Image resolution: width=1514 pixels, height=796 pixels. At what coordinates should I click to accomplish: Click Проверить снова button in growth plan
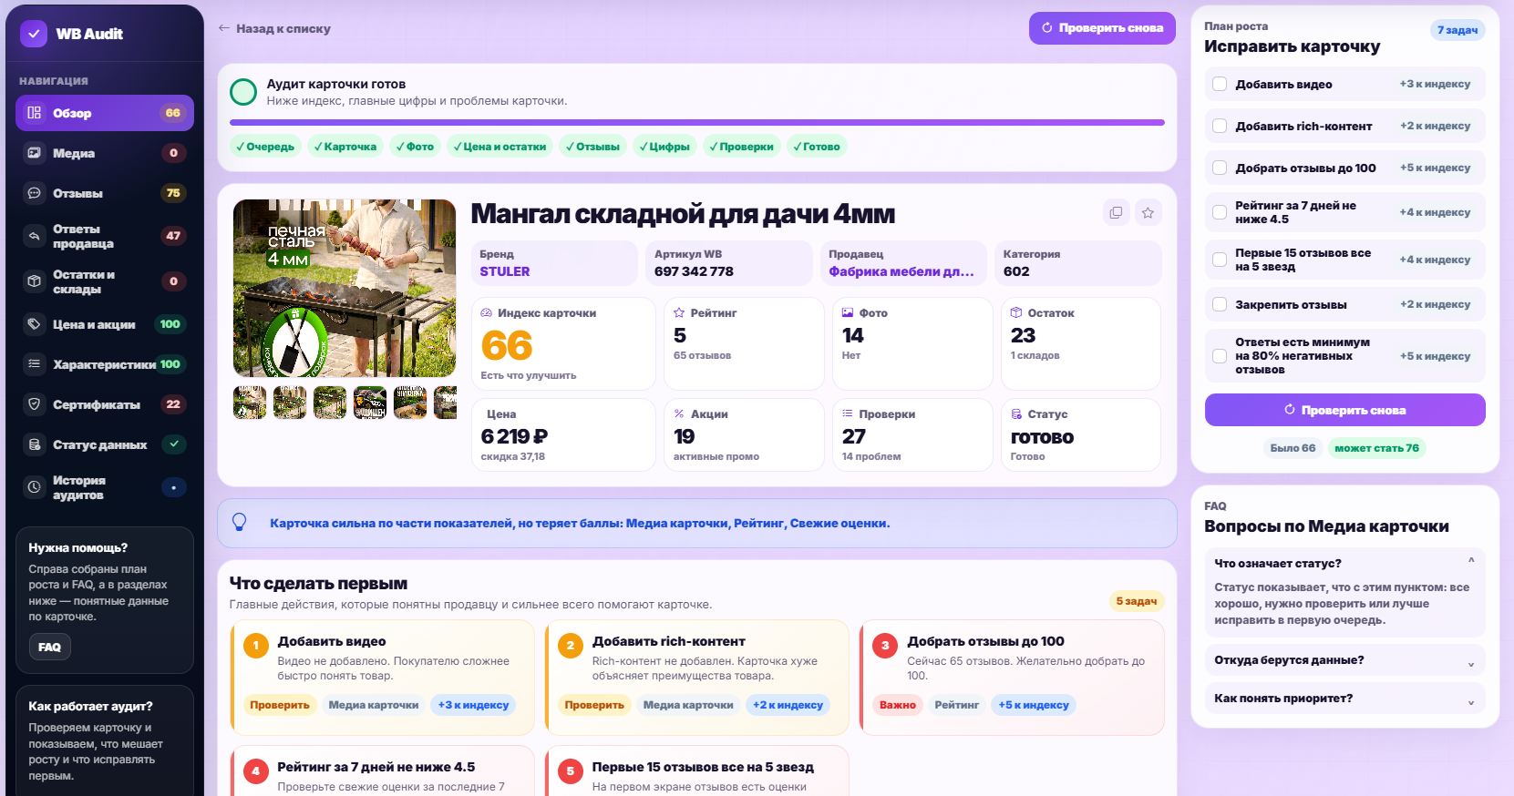click(1344, 410)
